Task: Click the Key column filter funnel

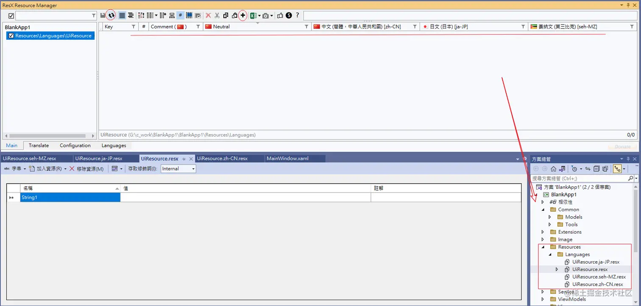Action: (x=134, y=27)
